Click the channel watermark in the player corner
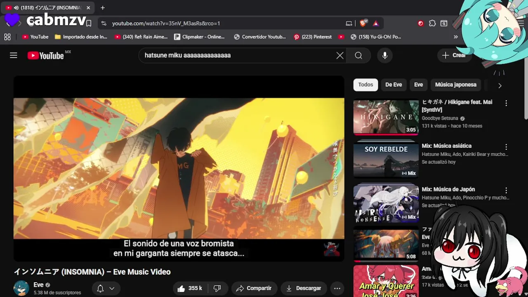The width and height of the screenshot is (528, 297). 331,249
